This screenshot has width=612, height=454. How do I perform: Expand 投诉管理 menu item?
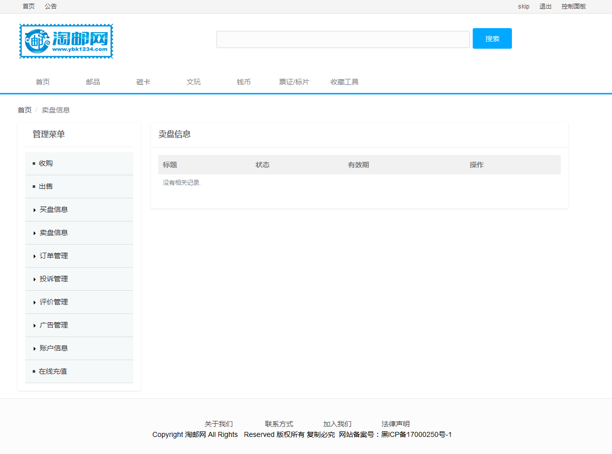click(79, 279)
